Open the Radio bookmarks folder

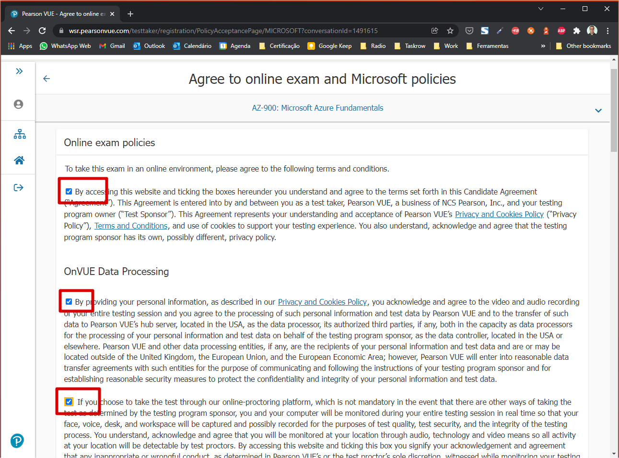click(x=373, y=46)
